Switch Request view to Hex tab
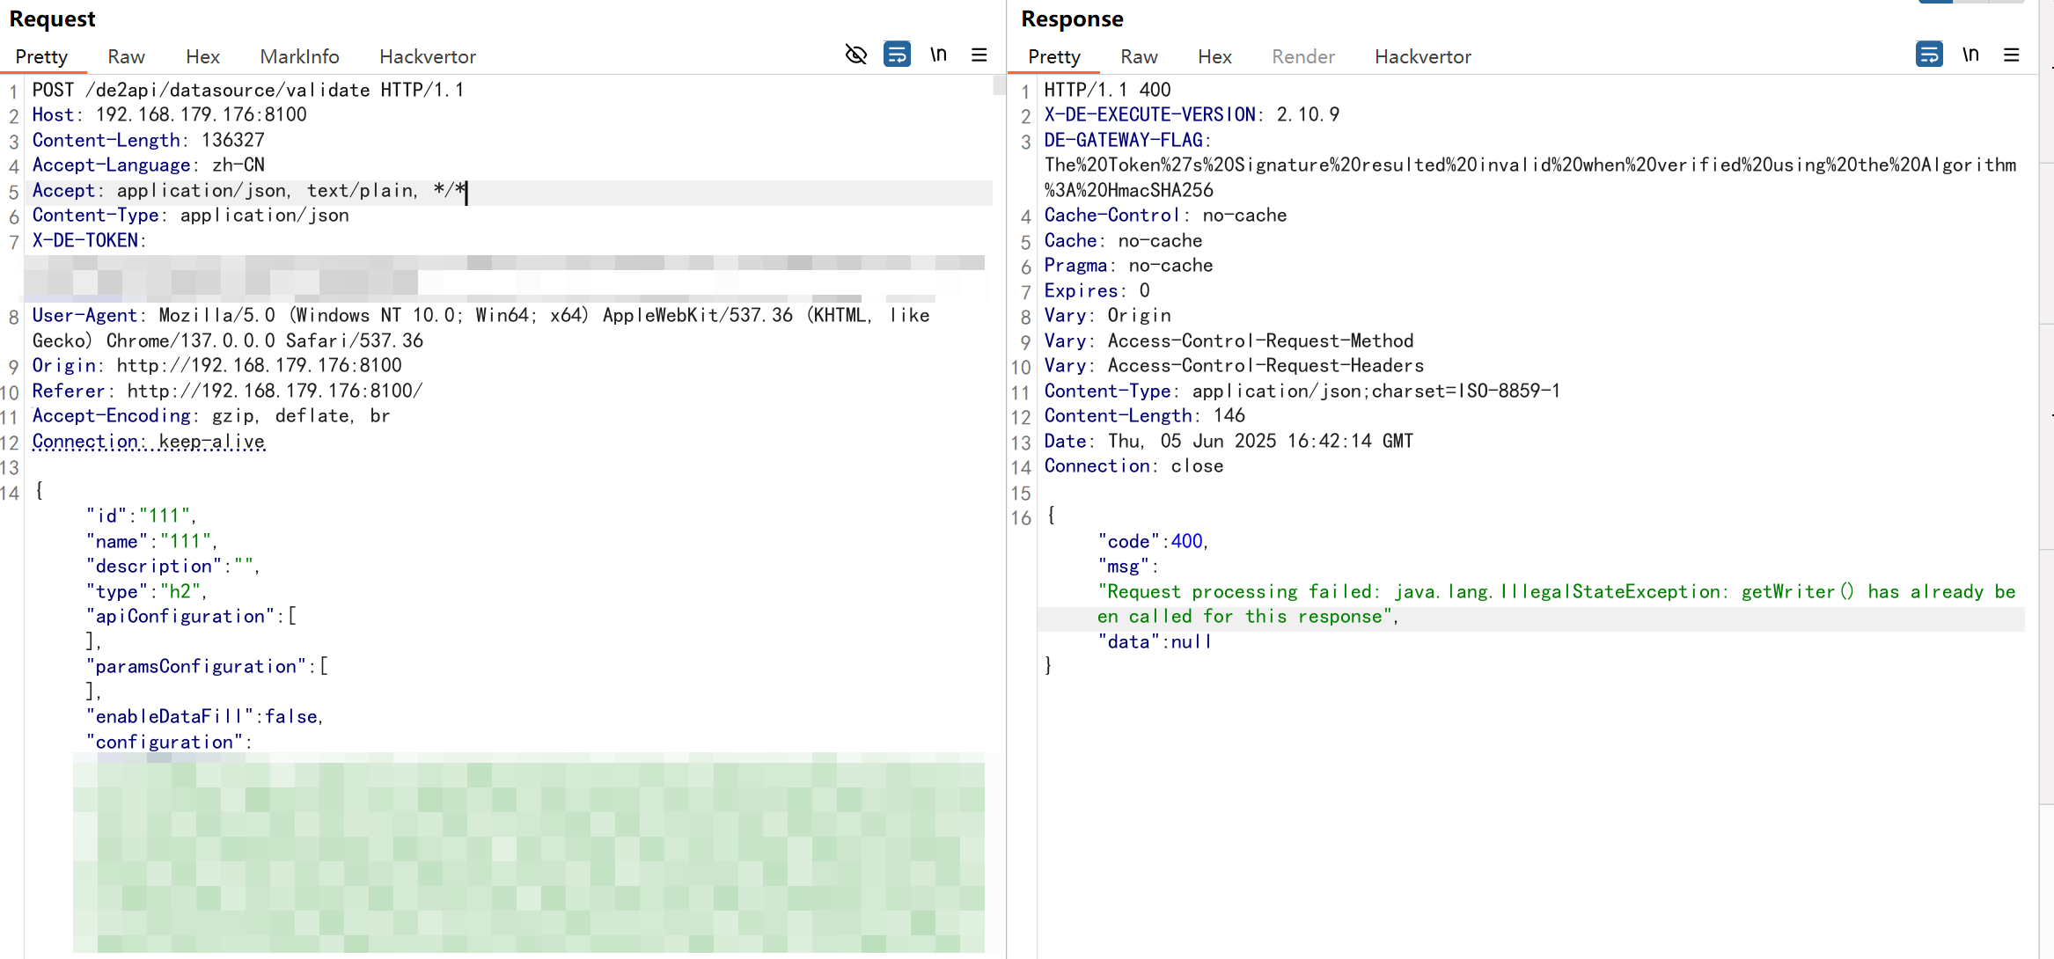This screenshot has height=959, width=2054. pyautogui.click(x=202, y=56)
